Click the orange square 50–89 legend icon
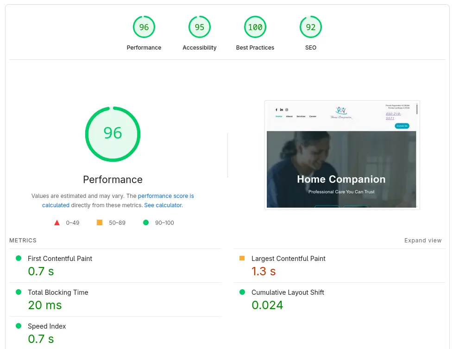Screen dimensions: 453x349 99,222
